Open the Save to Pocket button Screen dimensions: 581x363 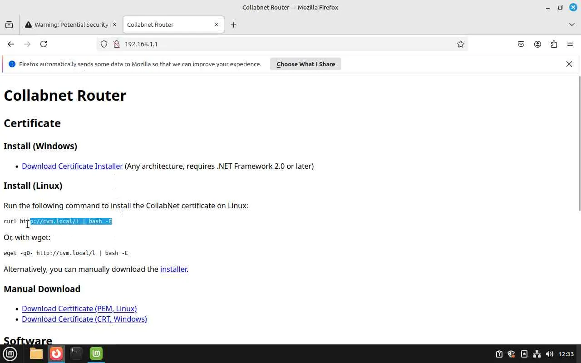(x=521, y=44)
